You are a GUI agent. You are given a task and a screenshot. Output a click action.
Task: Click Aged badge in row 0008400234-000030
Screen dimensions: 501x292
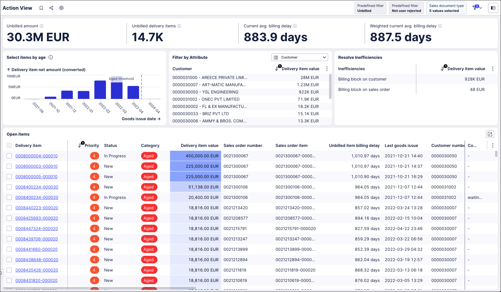pos(149,187)
